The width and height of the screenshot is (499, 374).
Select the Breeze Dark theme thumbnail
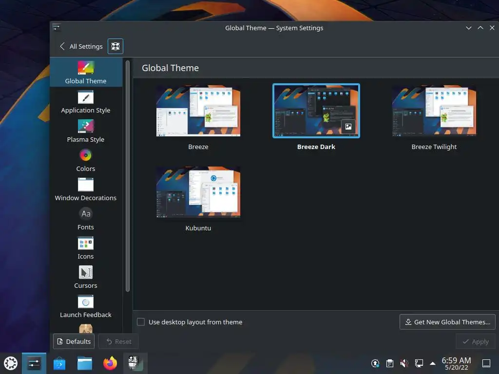coord(316,111)
